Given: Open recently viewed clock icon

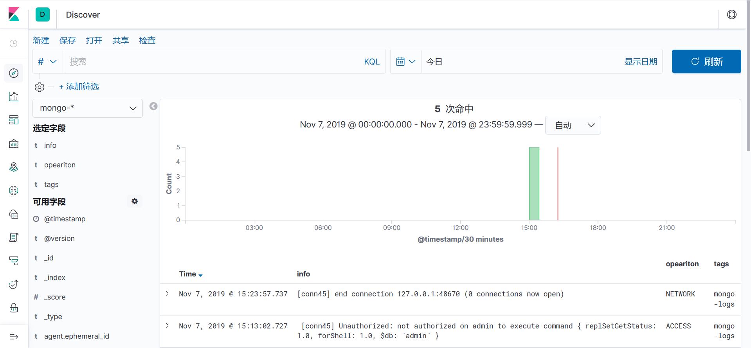Looking at the screenshot, I should pos(14,43).
